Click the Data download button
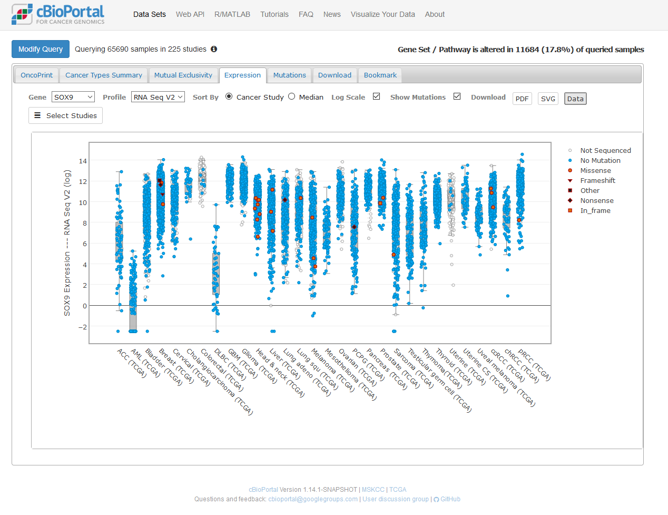This screenshot has width=668, height=515. 575,99
